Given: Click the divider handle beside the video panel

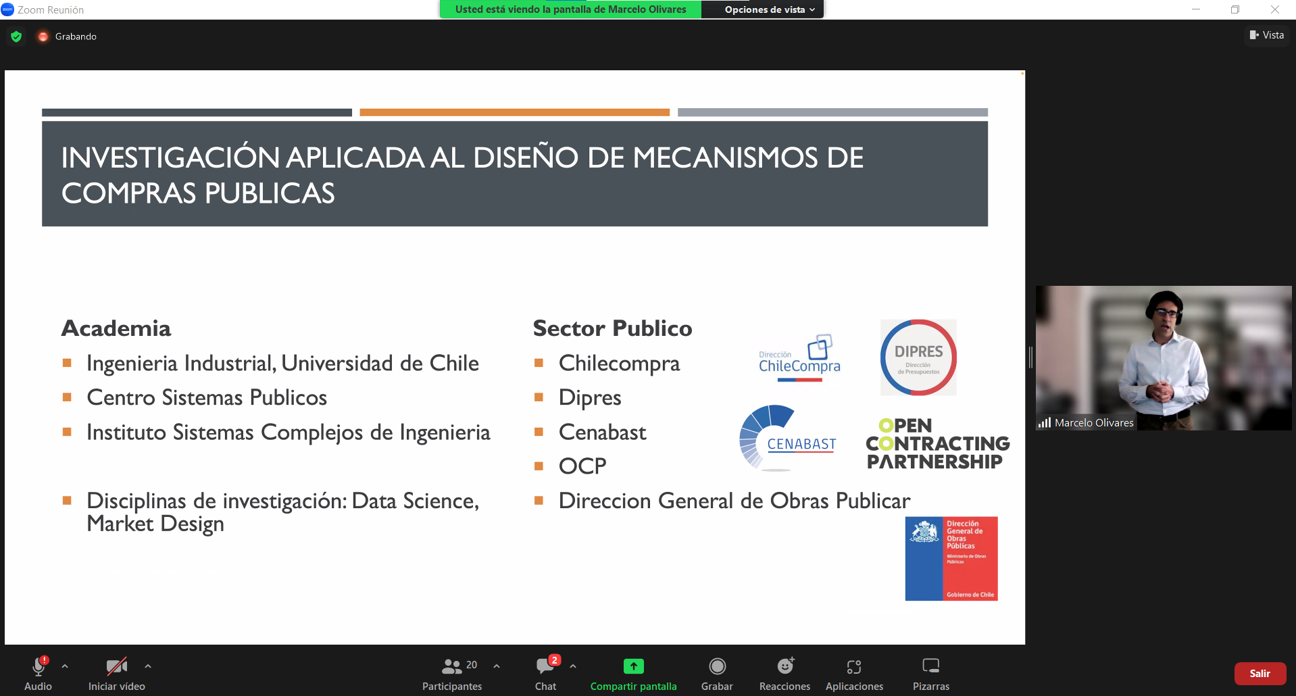Looking at the screenshot, I should click(x=1030, y=357).
